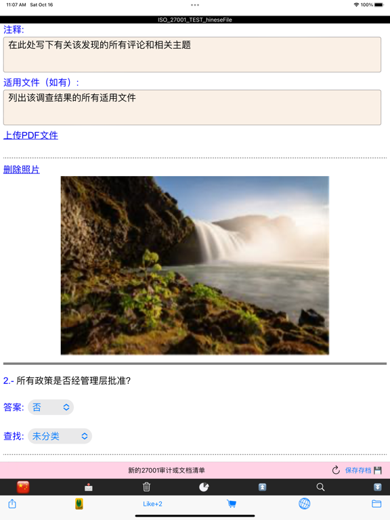Jump to top with up-arrow icon
390x520 pixels.
[262, 487]
